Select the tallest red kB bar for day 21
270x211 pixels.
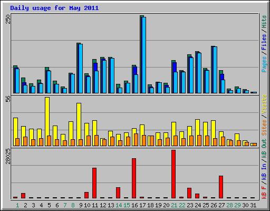173,174
